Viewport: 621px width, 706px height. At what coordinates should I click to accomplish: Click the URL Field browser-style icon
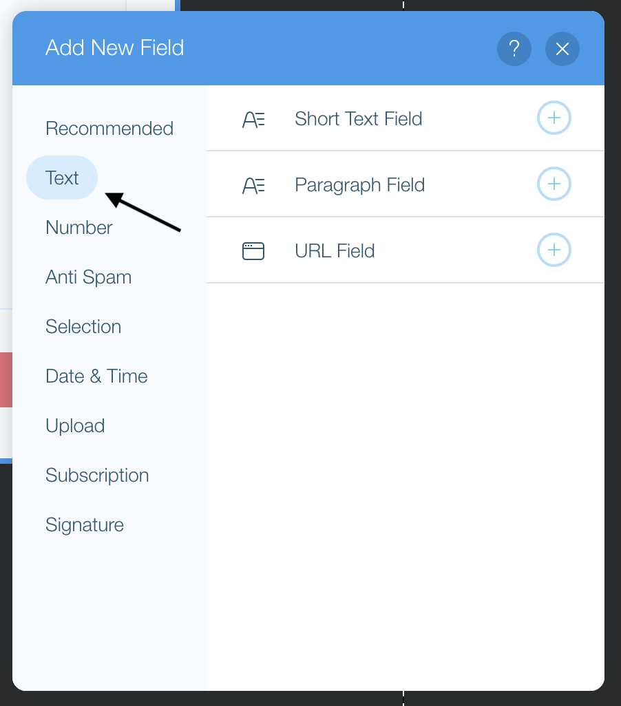pos(253,250)
